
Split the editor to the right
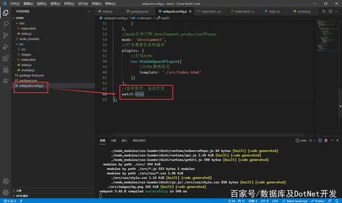pyautogui.click(x=331, y=11)
